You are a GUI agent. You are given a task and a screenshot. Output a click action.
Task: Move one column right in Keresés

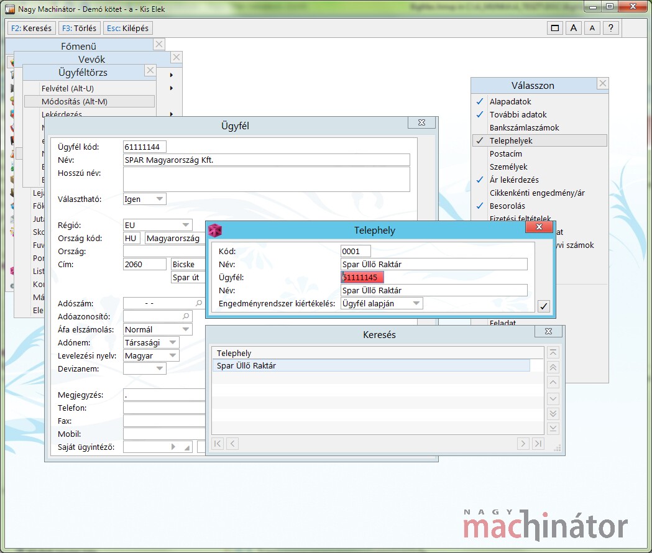pyautogui.click(x=523, y=444)
